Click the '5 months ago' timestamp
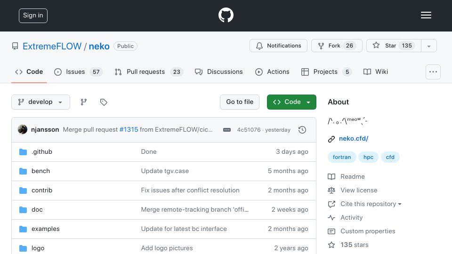The height and width of the screenshot is (254, 452). click(288, 171)
